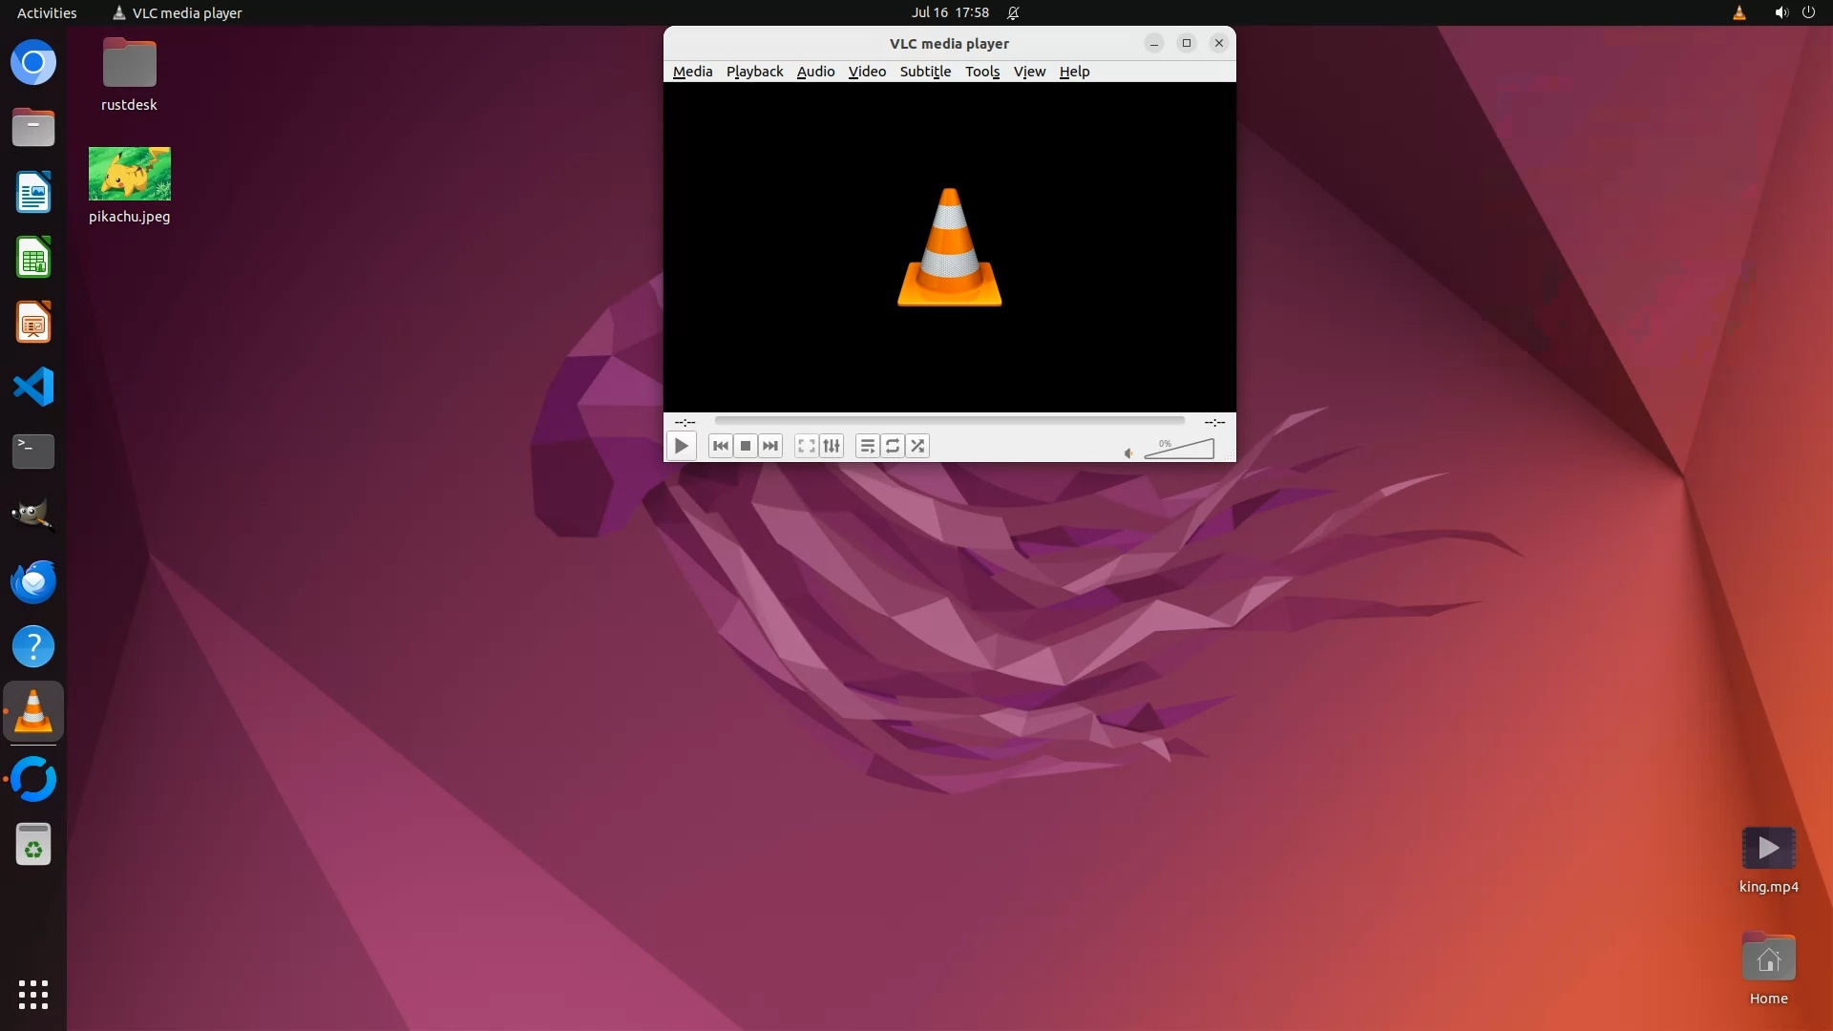Mute audio via the speaker icon
The image size is (1833, 1031).
[1128, 453]
